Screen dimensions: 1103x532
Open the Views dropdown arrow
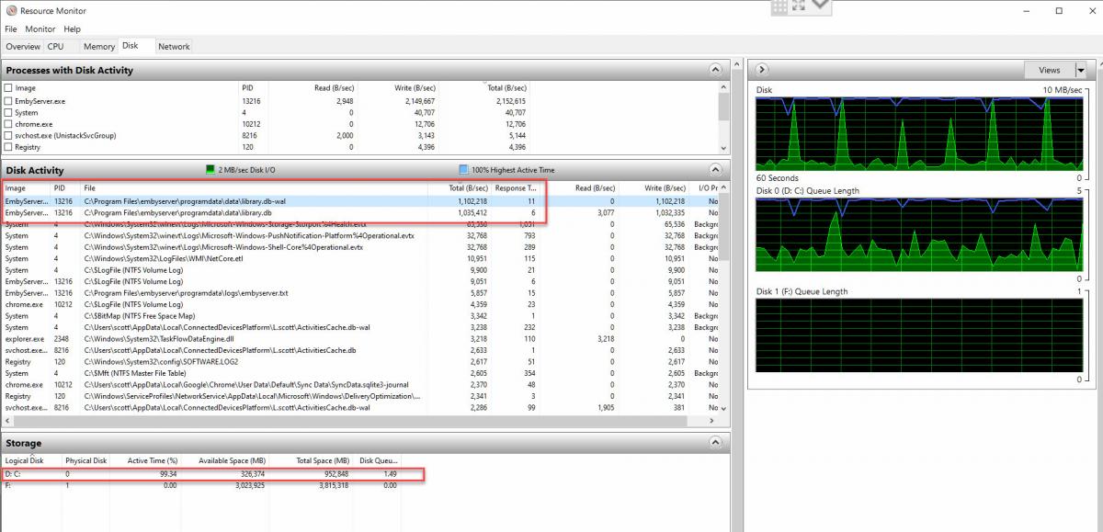tap(1081, 70)
